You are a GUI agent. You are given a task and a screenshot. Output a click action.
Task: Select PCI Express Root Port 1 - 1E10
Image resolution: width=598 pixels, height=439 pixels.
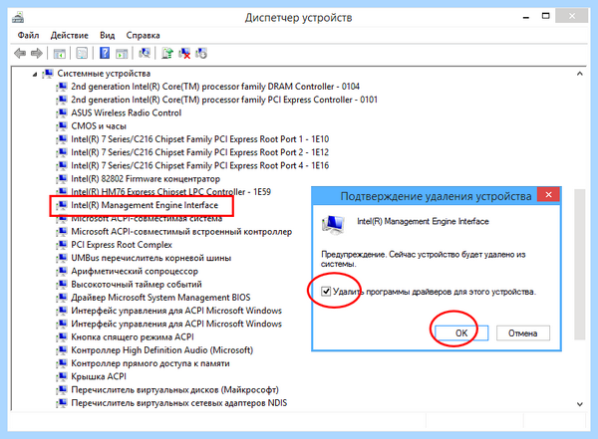click(200, 139)
